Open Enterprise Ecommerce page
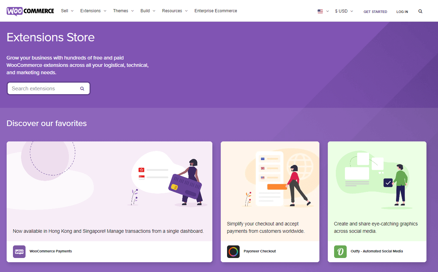438x272 pixels. point(216,11)
